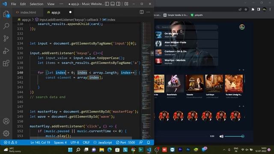The width and height of the screenshot is (274, 154).
Task: Open the Chrome profile avatar
Action: pos(265,9)
